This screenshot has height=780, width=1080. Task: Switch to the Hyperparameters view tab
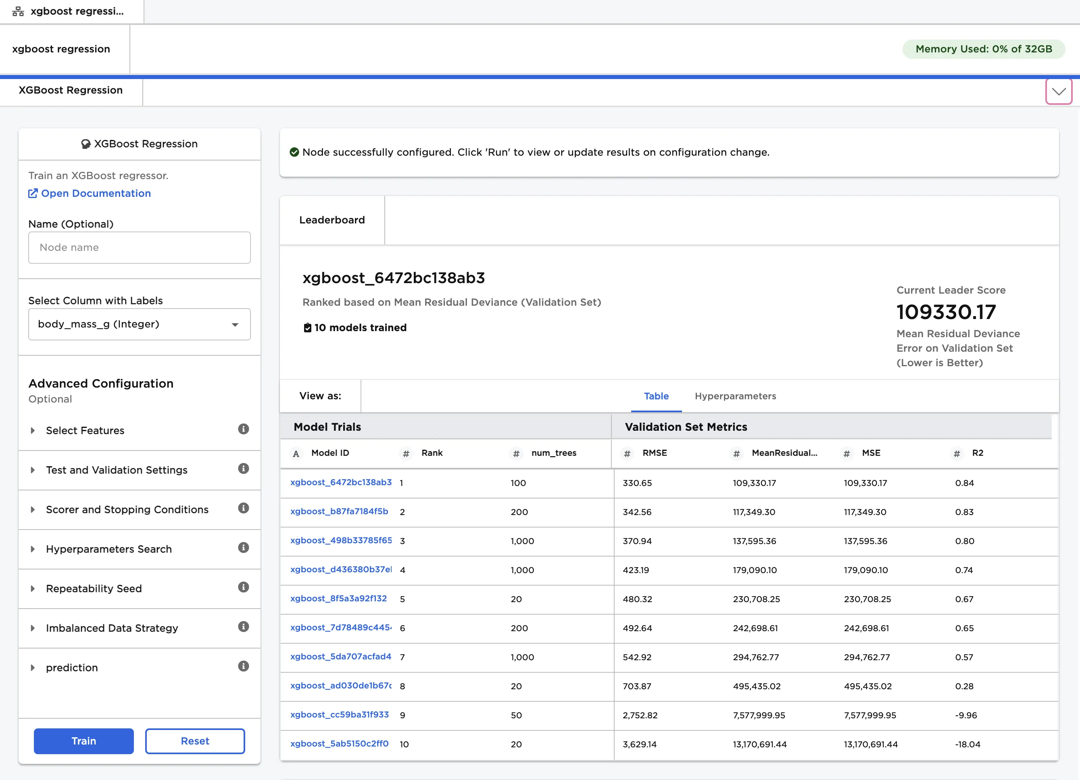[x=735, y=396]
